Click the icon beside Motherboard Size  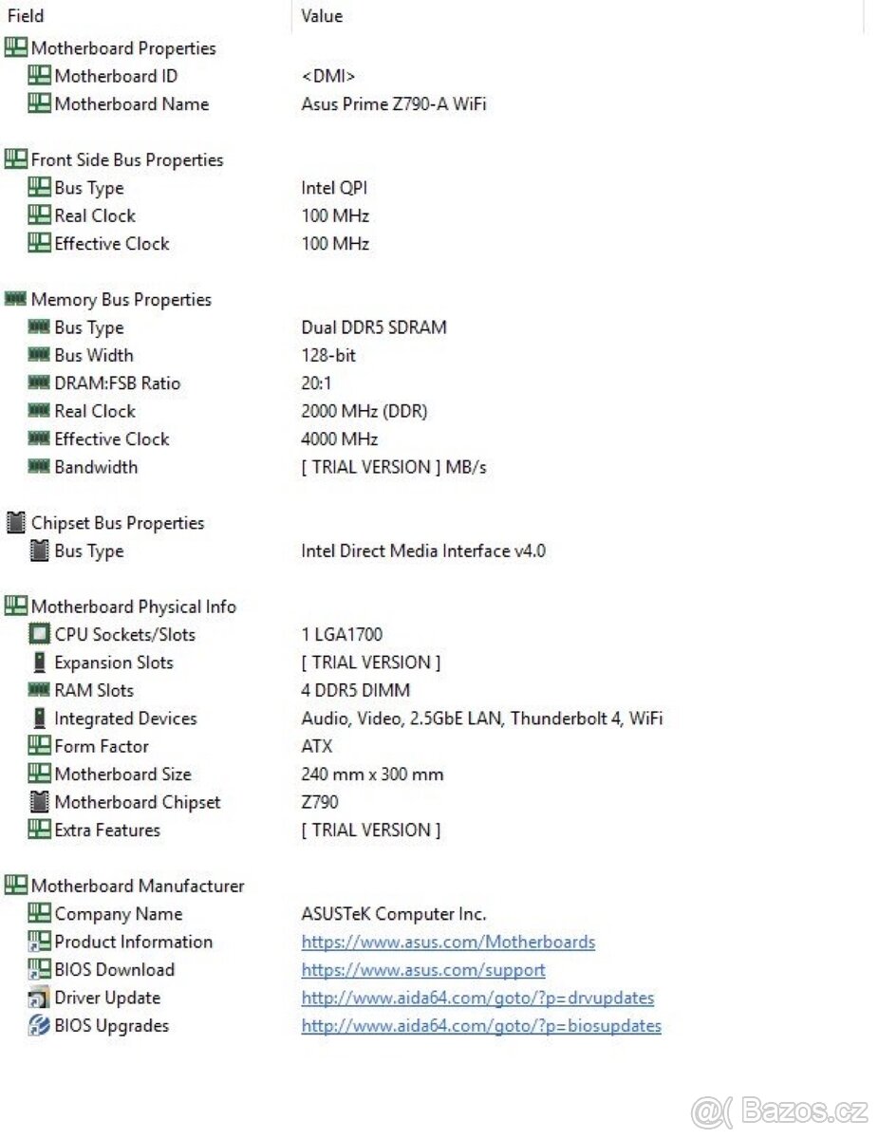(x=39, y=774)
